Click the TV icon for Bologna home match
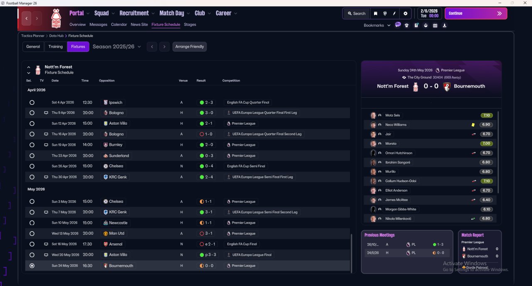Screen dimensions: 532x286 [x=46, y=113]
